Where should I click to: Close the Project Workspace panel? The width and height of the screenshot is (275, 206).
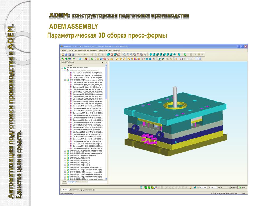pos(107,62)
